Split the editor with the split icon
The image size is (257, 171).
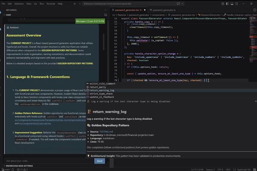coord(255,10)
